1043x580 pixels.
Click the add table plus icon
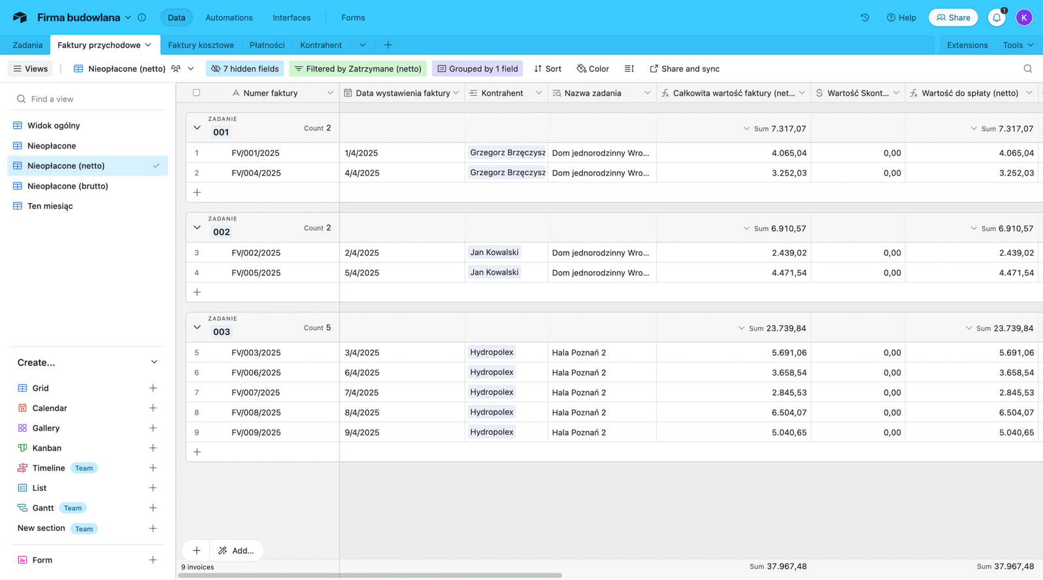[388, 45]
